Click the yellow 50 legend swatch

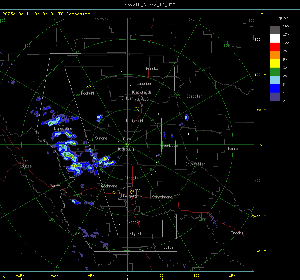tap(275, 64)
